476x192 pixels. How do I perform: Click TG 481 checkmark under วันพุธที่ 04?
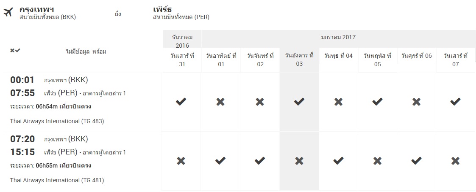point(338,160)
